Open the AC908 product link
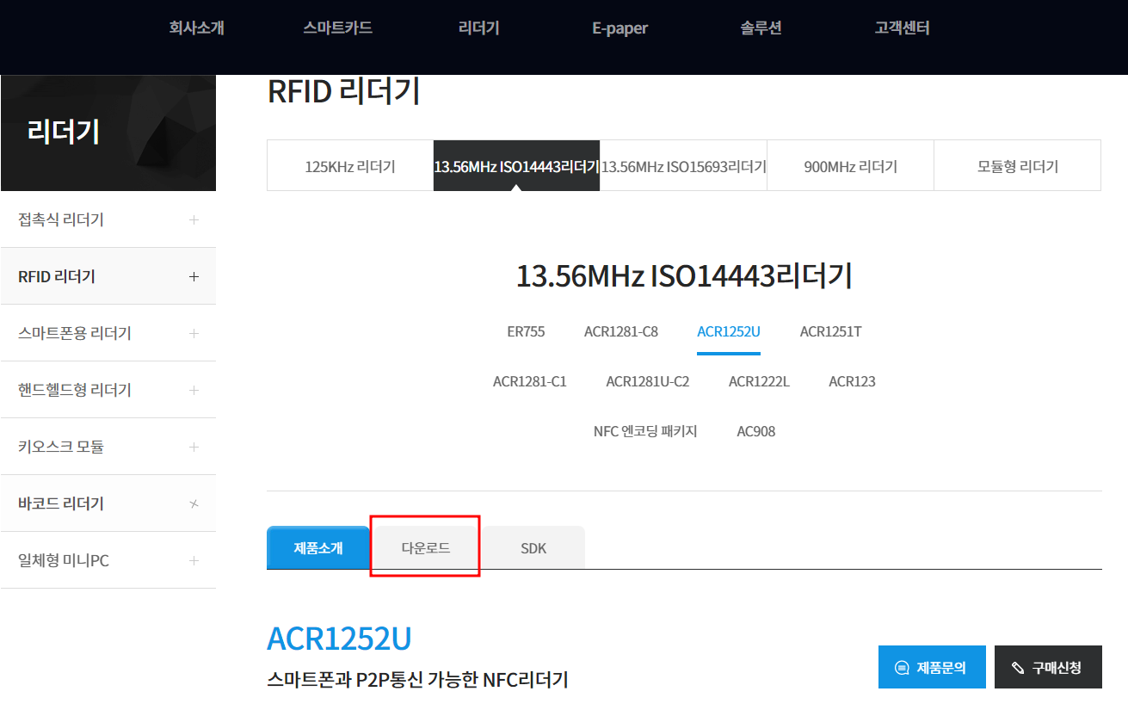 tap(755, 431)
